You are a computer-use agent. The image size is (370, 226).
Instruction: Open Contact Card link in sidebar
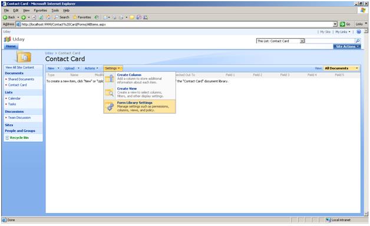click(17, 85)
